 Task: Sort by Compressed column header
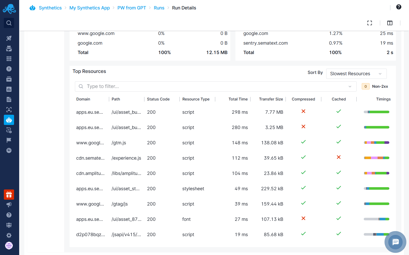[x=303, y=99]
